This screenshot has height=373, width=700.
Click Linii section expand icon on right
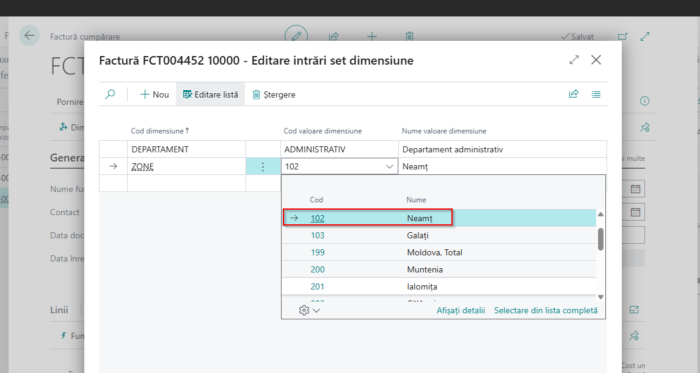pos(634,310)
